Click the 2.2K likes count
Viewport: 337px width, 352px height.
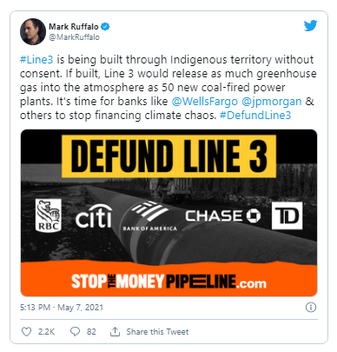pyautogui.click(x=46, y=331)
